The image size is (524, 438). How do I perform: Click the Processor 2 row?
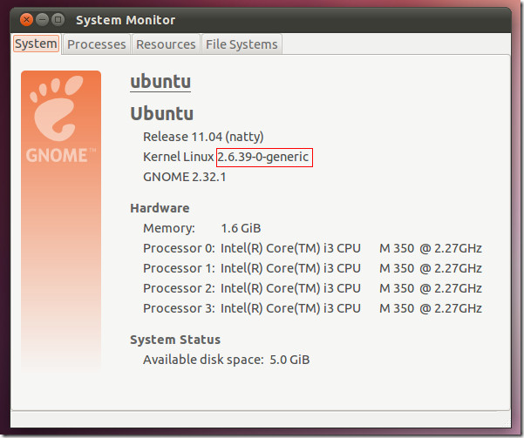[x=312, y=288]
